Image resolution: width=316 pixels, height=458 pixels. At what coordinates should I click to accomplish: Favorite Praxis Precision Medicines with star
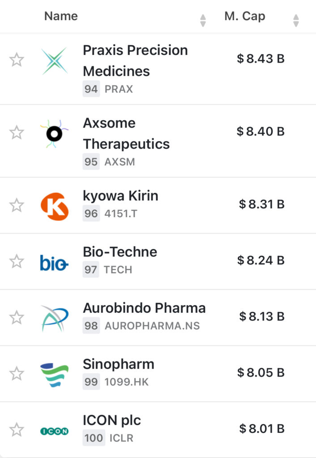tap(17, 60)
